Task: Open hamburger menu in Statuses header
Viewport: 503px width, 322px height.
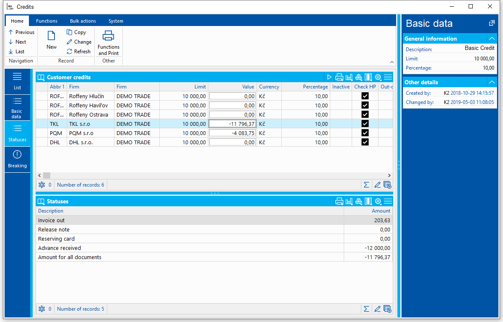Action: [x=388, y=201]
